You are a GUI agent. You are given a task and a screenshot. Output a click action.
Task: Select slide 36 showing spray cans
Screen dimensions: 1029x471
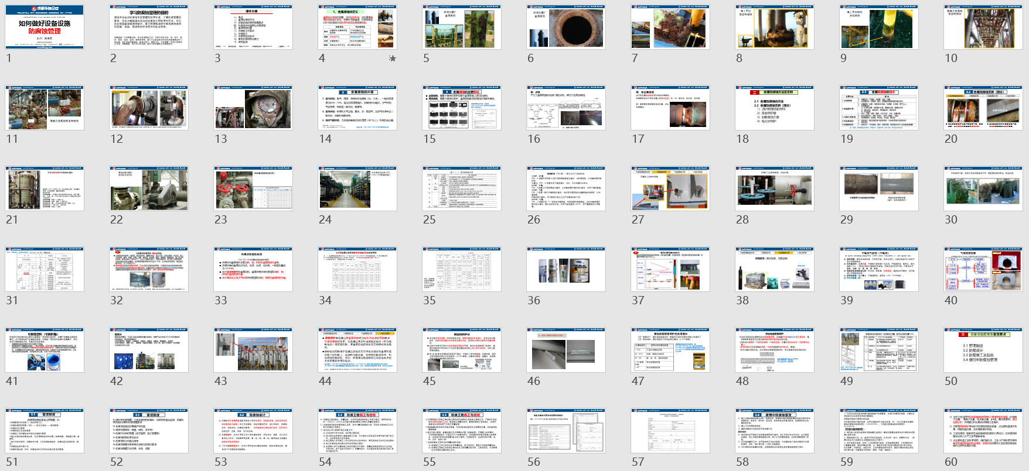coord(566,269)
